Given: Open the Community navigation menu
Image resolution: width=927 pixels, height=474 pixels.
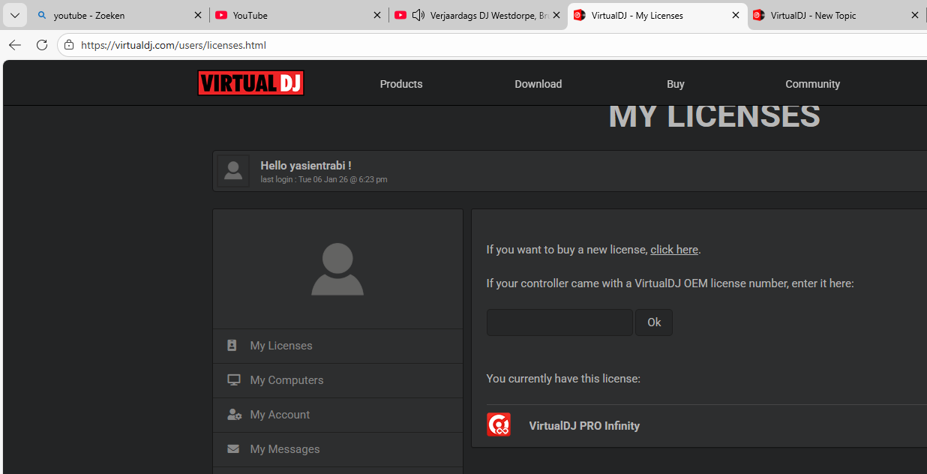Looking at the screenshot, I should click(x=812, y=84).
